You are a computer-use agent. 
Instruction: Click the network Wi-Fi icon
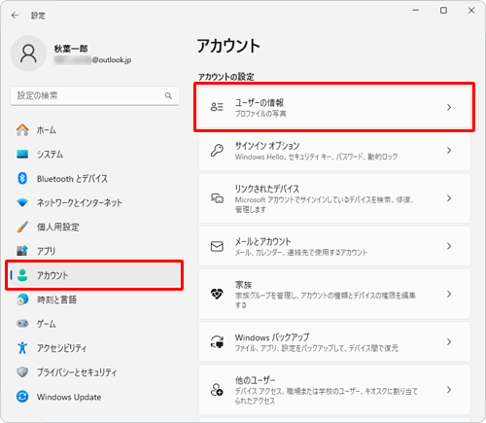click(22, 202)
